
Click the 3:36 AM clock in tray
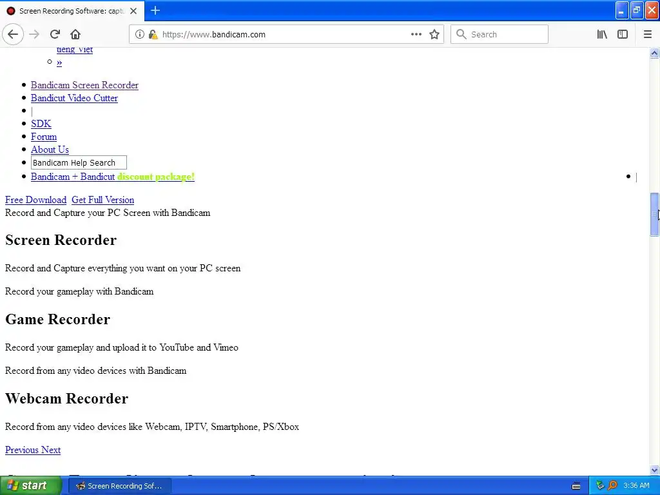click(636, 486)
